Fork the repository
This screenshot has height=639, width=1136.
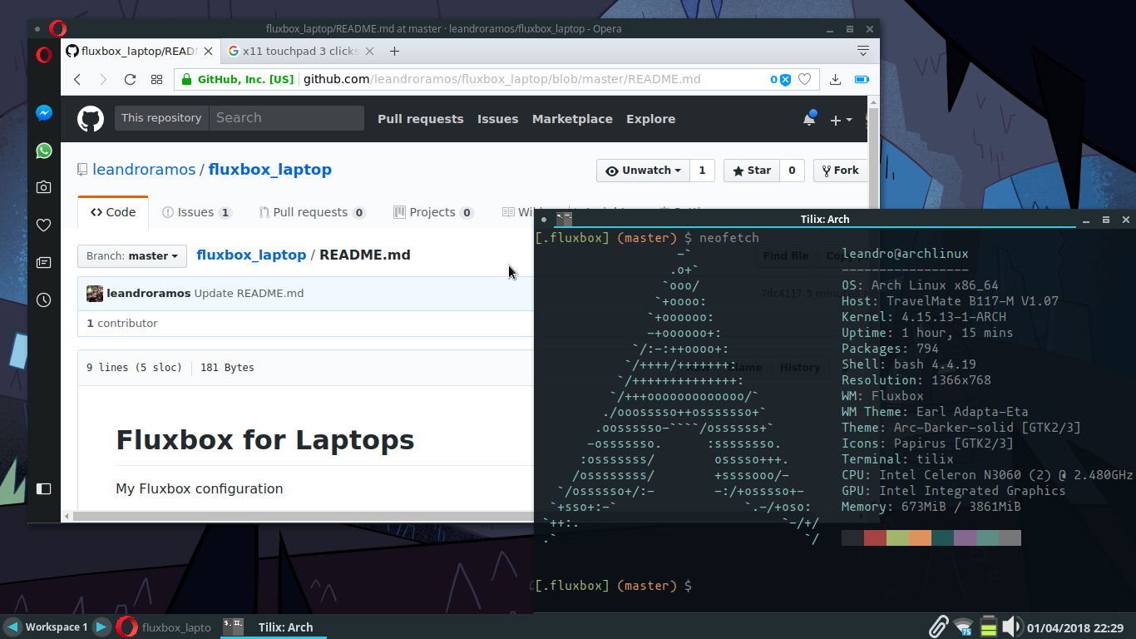840,171
